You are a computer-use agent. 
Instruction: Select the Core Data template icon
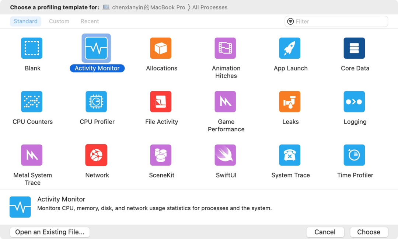click(354, 48)
